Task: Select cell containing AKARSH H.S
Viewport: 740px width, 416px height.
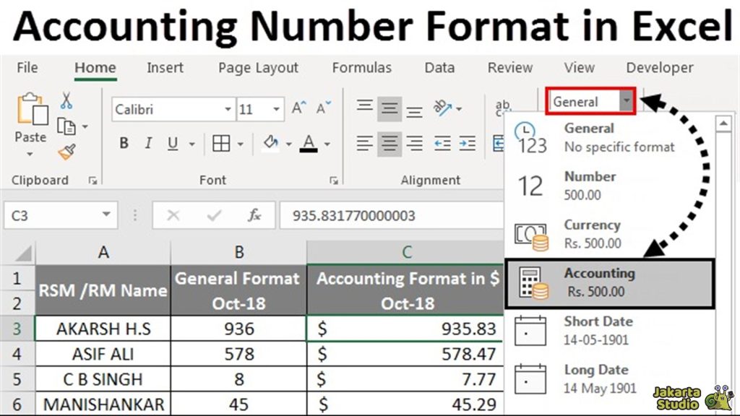Action: pos(103,329)
